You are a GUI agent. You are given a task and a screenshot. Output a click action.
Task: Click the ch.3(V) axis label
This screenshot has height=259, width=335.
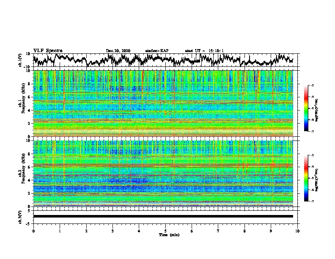click(x=20, y=218)
